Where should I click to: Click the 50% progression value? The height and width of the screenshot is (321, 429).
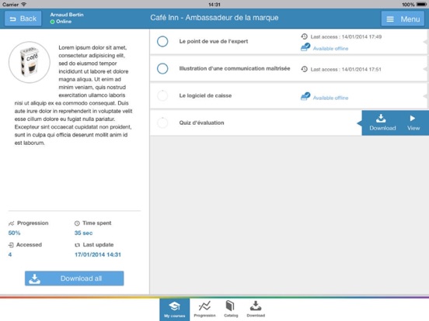click(x=14, y=233)
